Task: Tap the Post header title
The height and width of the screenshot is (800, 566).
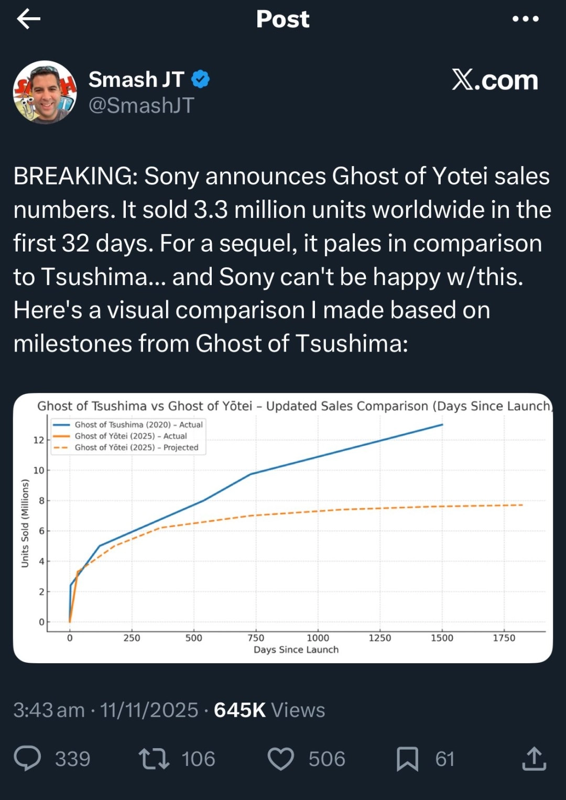Action: point(282,19)
